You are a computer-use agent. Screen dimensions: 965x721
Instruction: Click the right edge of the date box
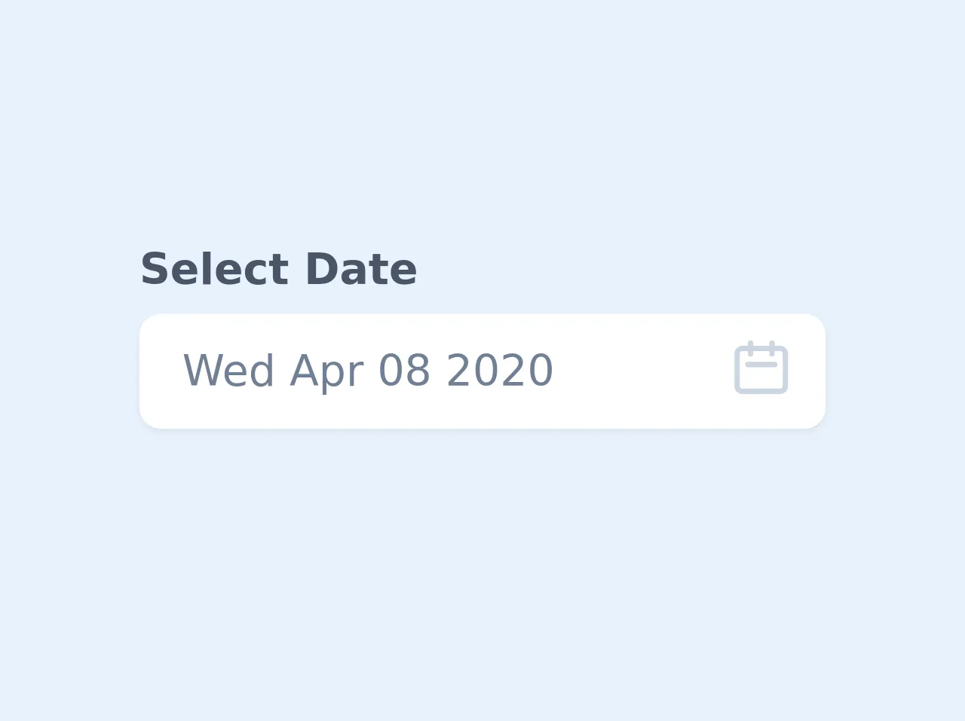tap(814, 371)
